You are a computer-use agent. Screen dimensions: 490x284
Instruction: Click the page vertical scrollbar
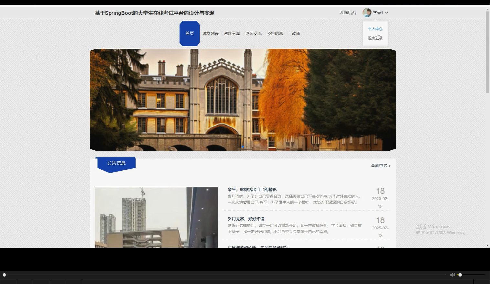[488, 52]
